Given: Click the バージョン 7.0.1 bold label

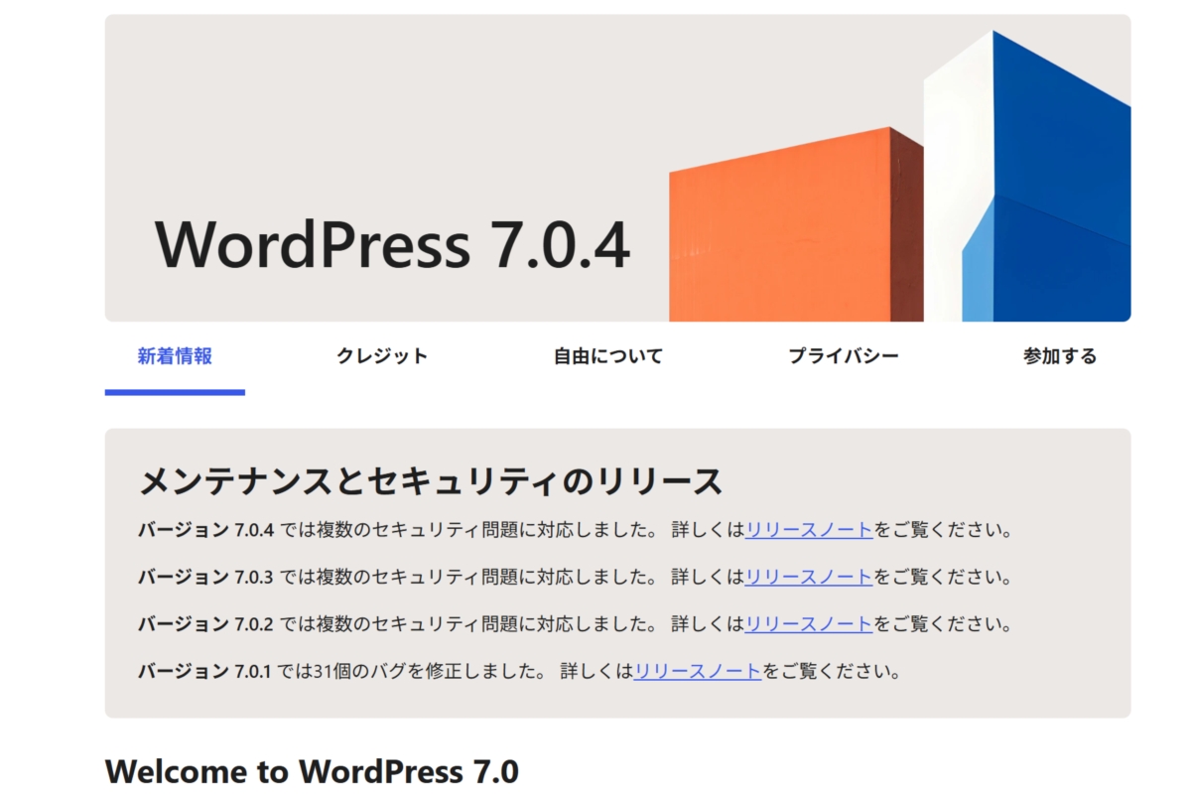Looking at the screenshot, I should click(202, 672).
